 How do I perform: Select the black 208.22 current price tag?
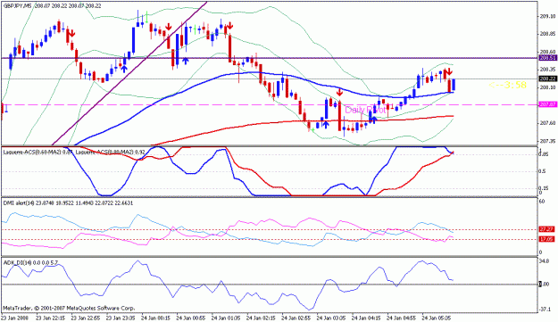tap(547, 78)
